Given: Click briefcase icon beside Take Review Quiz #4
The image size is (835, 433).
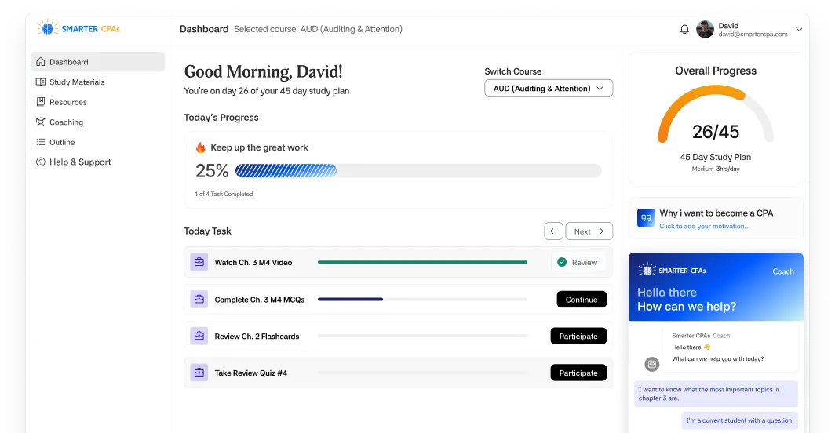Looking at the screenshot, I should tap(199, 373).
